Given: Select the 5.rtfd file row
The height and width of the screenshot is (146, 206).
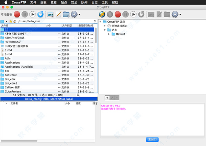Looking at the screenshot, I should click(x=47, y=50).
